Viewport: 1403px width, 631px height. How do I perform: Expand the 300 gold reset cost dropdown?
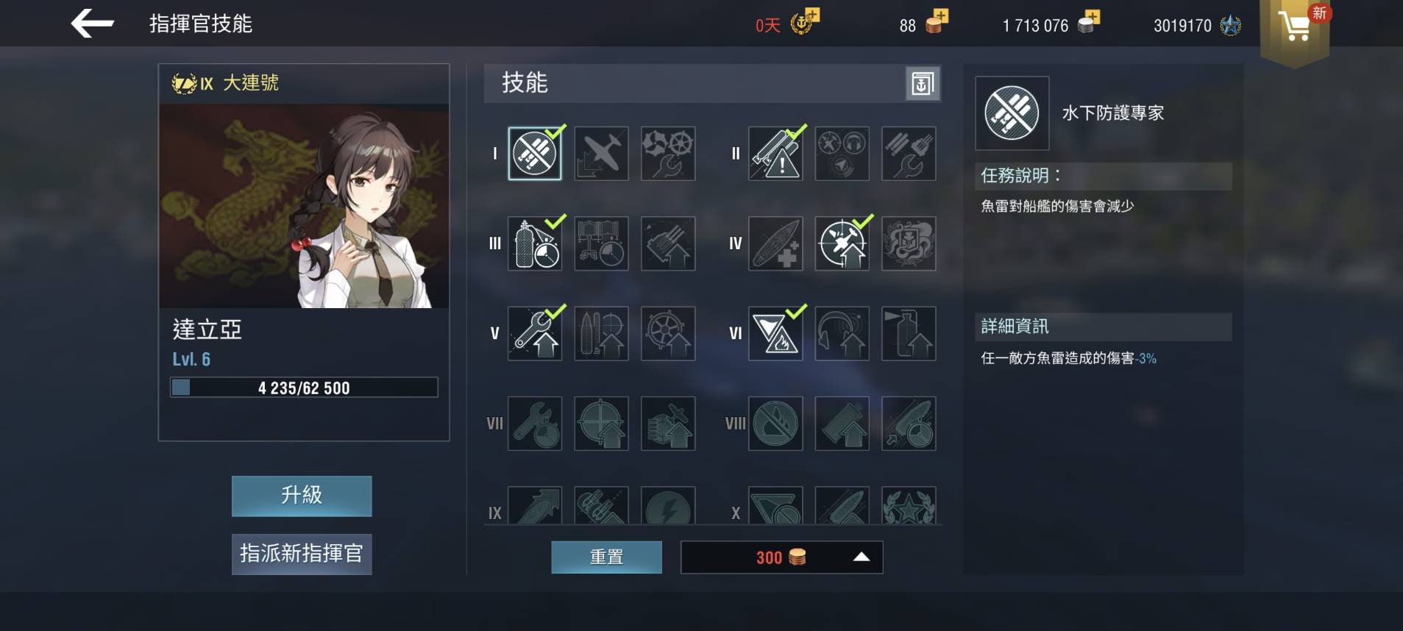[861, 557]
